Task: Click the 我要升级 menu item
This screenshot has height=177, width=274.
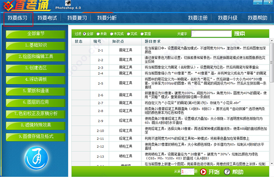Action: pos(227,18)
